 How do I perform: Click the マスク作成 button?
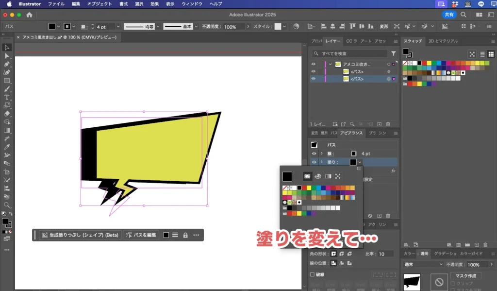(466, 275)
